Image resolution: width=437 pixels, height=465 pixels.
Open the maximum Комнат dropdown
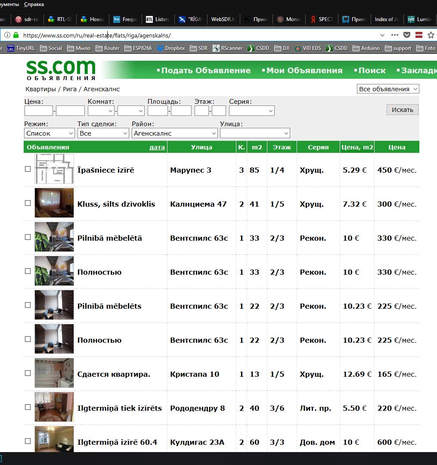point(131,111)
